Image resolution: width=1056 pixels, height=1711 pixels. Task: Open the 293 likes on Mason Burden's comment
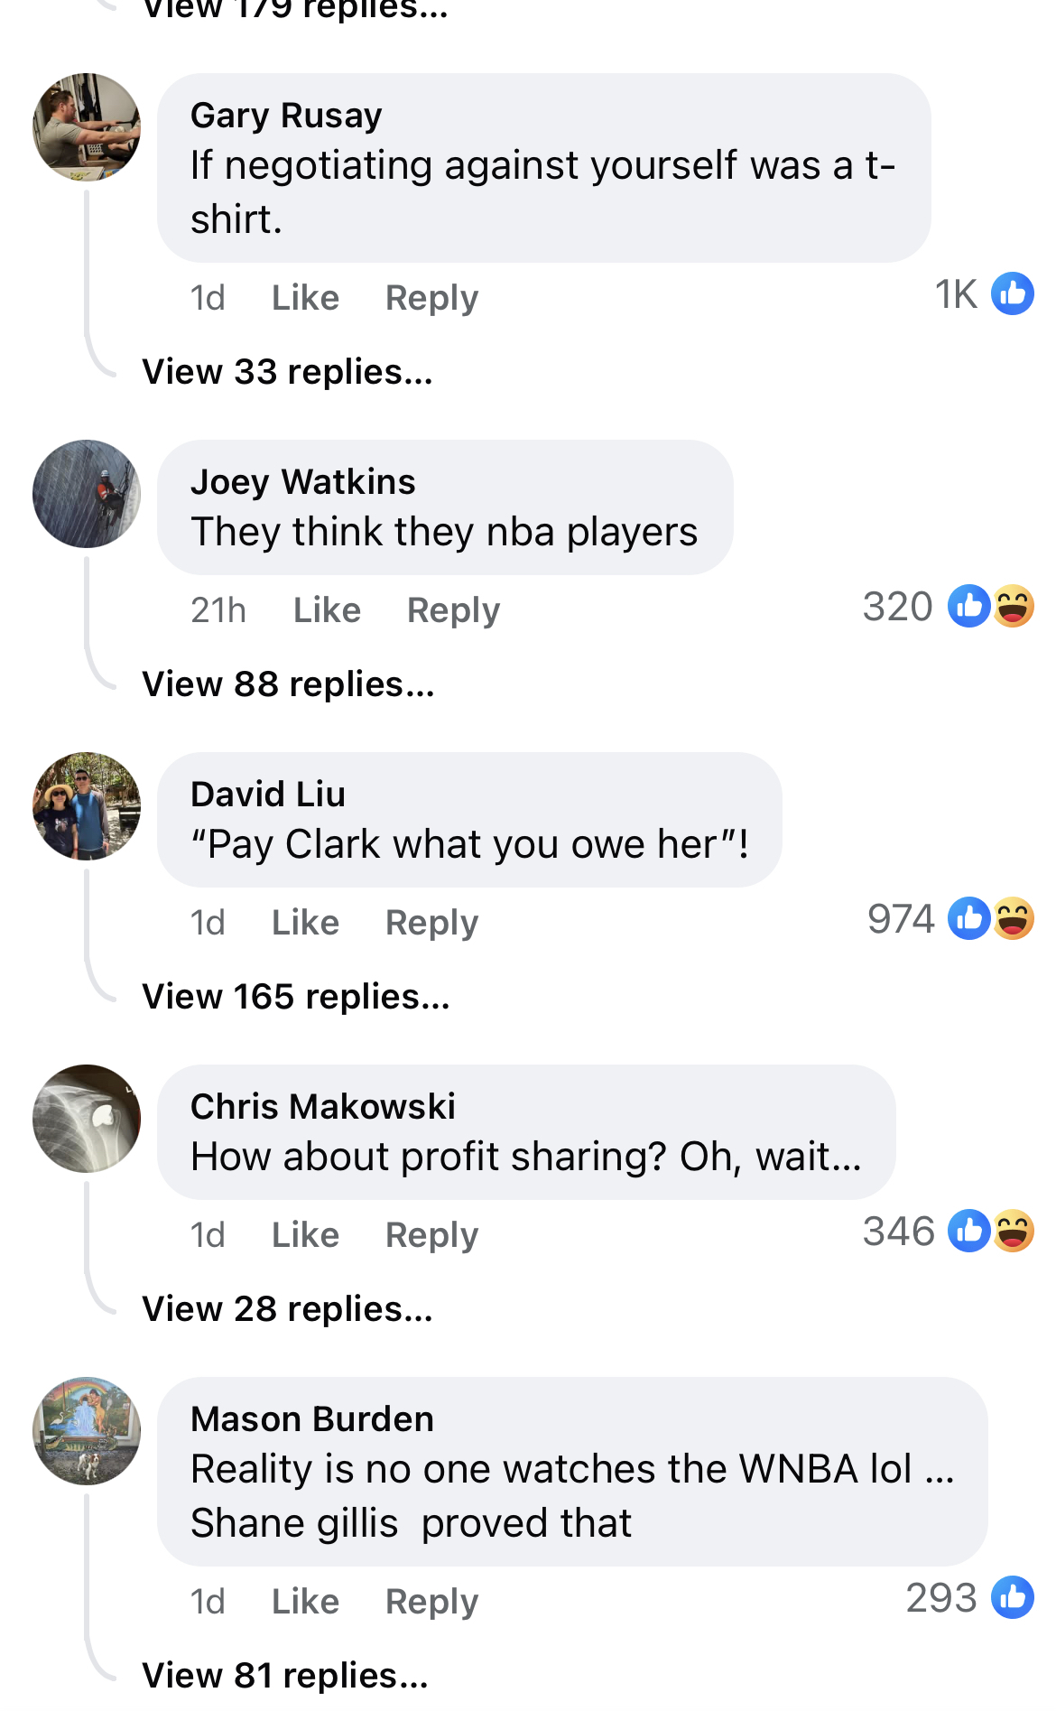(969, 1598)
